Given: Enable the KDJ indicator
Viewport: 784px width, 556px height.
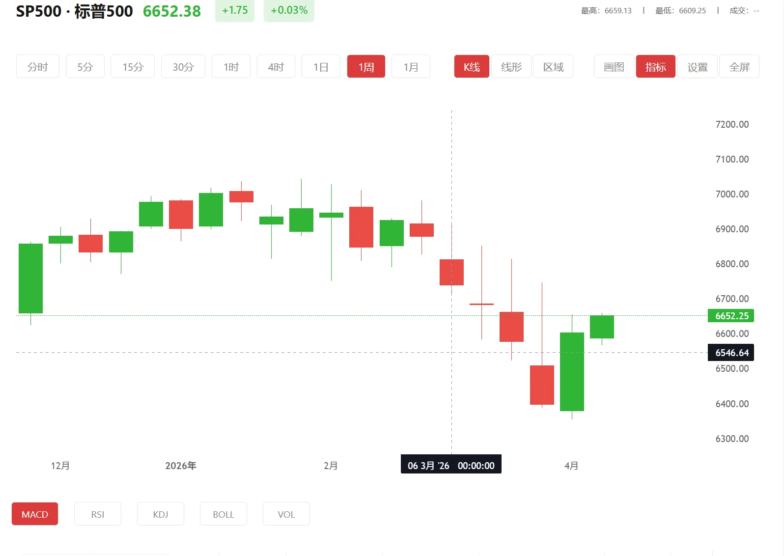Looking at the screenshot, I should click(161, 514).
